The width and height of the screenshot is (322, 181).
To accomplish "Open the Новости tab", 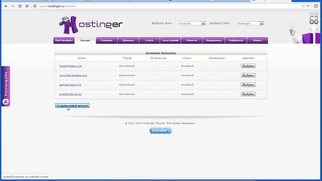I will tap(192, 40).
